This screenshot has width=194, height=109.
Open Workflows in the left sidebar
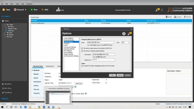(x=7, y=93)
